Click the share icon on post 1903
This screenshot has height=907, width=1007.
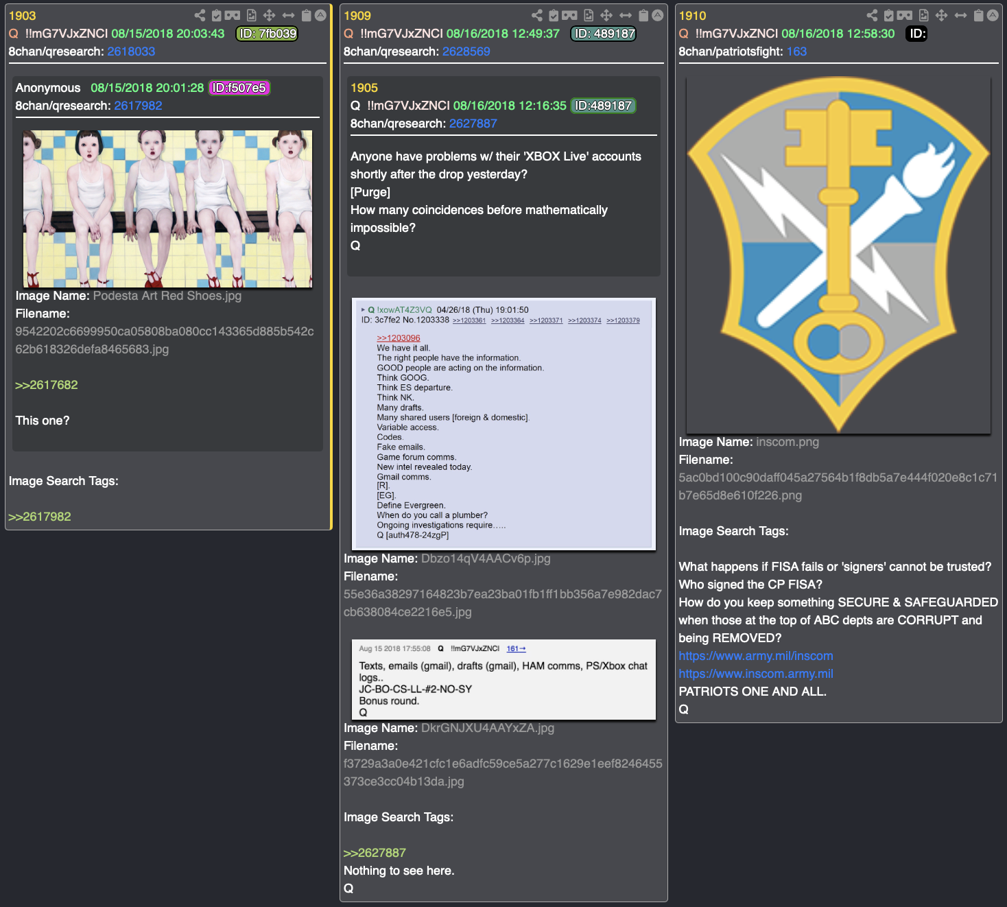200,15
